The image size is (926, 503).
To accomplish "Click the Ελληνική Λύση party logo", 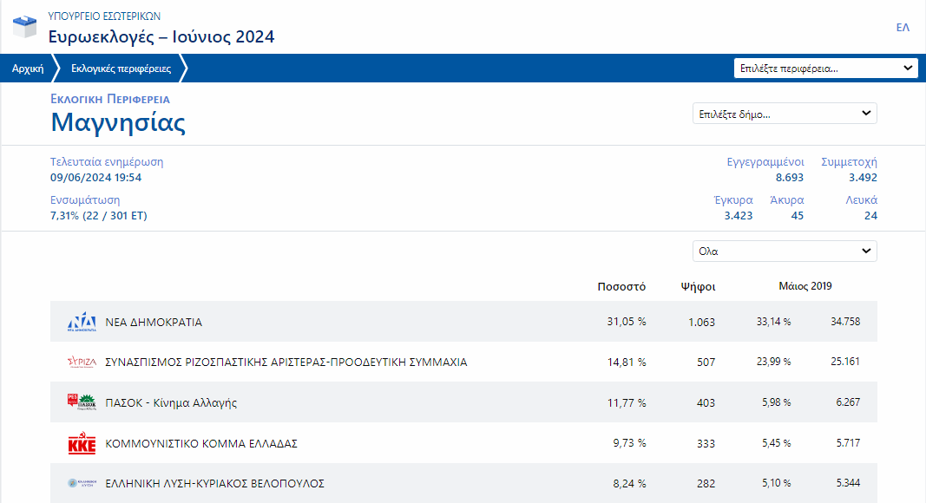I will click(82, 483).
